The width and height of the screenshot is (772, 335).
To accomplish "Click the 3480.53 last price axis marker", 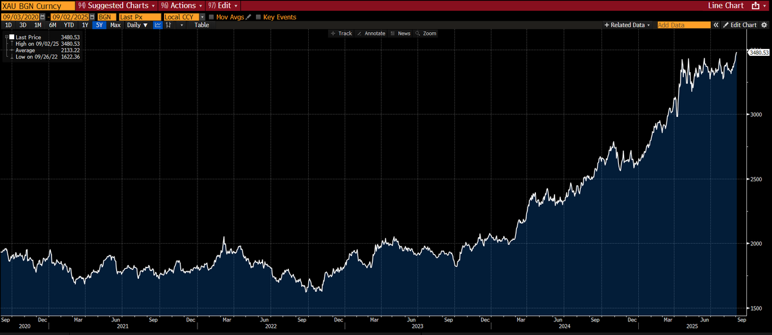I will [757, 52].
